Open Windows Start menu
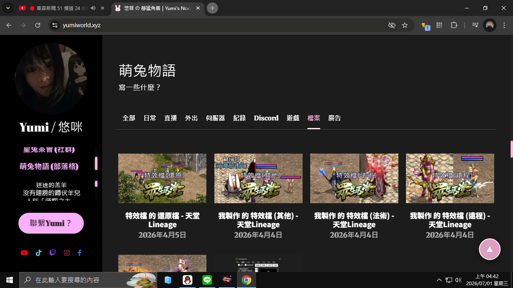 (x=10, y=280)
